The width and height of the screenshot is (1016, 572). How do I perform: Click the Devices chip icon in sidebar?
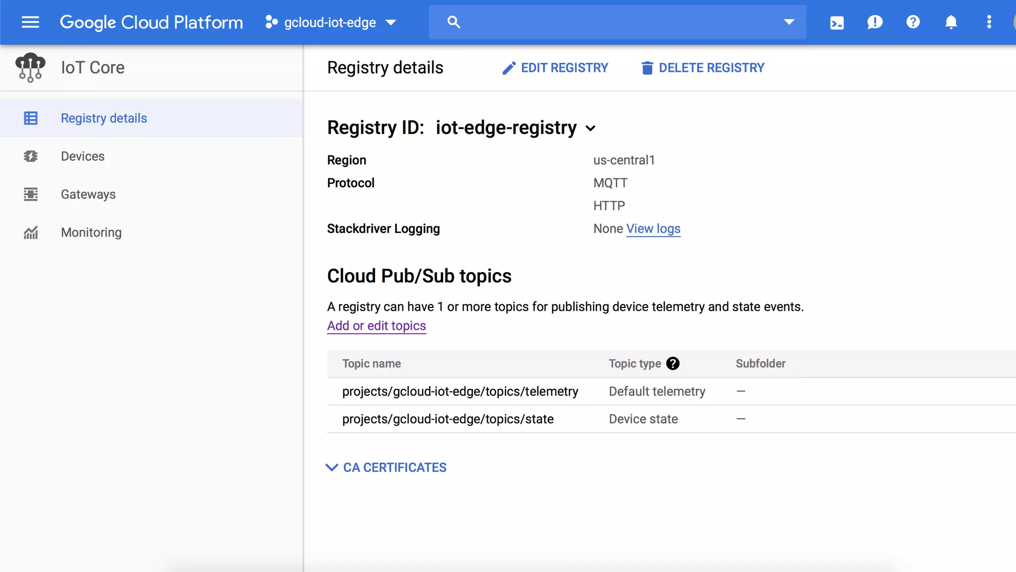pos(31,156)
